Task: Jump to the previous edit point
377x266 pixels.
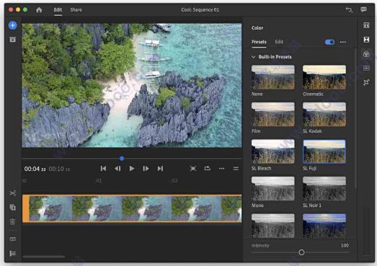Action: pos(103,169)
